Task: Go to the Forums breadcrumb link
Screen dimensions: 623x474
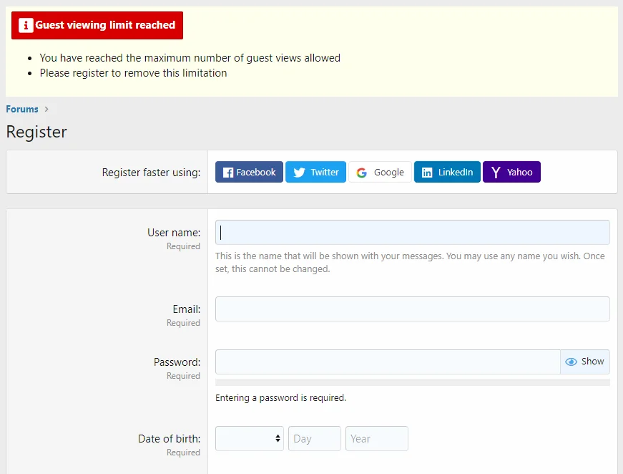Action: pos(22,110)
